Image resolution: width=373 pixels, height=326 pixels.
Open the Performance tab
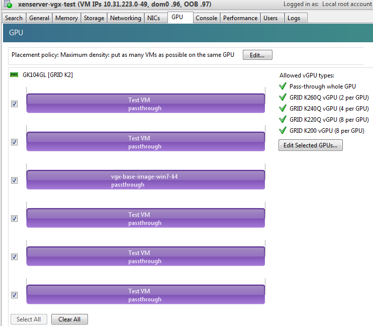240,18
